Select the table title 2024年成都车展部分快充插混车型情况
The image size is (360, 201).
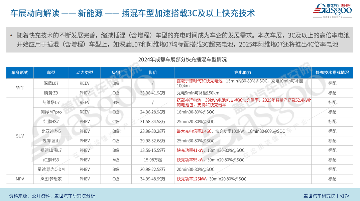[x=182, y=60]
